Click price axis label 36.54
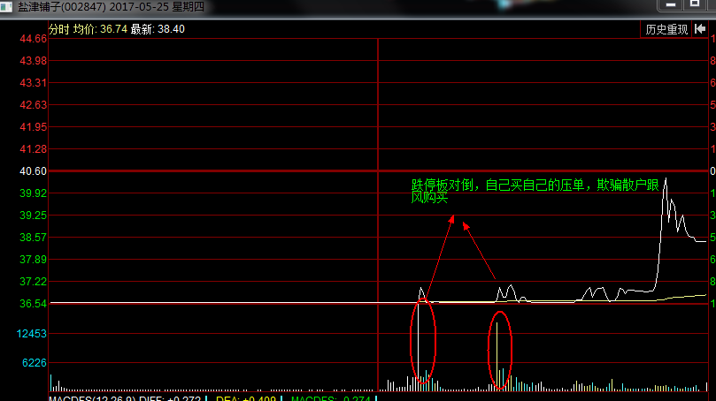The height and width of the screenshot is (401, 716). [33, 304]
